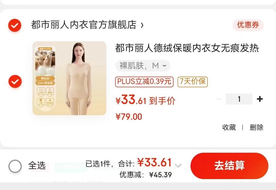The width and height of the screenshot is (276, 190).
Task: Click 收藏 to favorite the item
Action: 229,127
